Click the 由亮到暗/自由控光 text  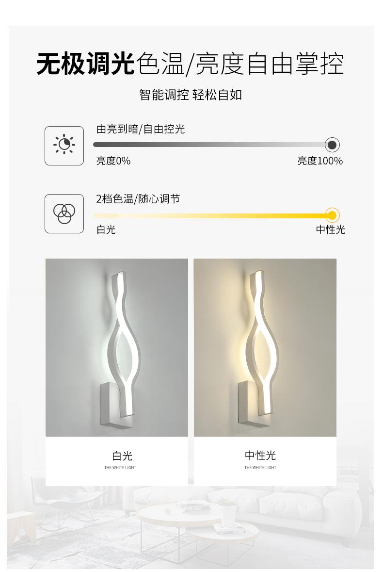pyautogui.click(x=140, y=129)
